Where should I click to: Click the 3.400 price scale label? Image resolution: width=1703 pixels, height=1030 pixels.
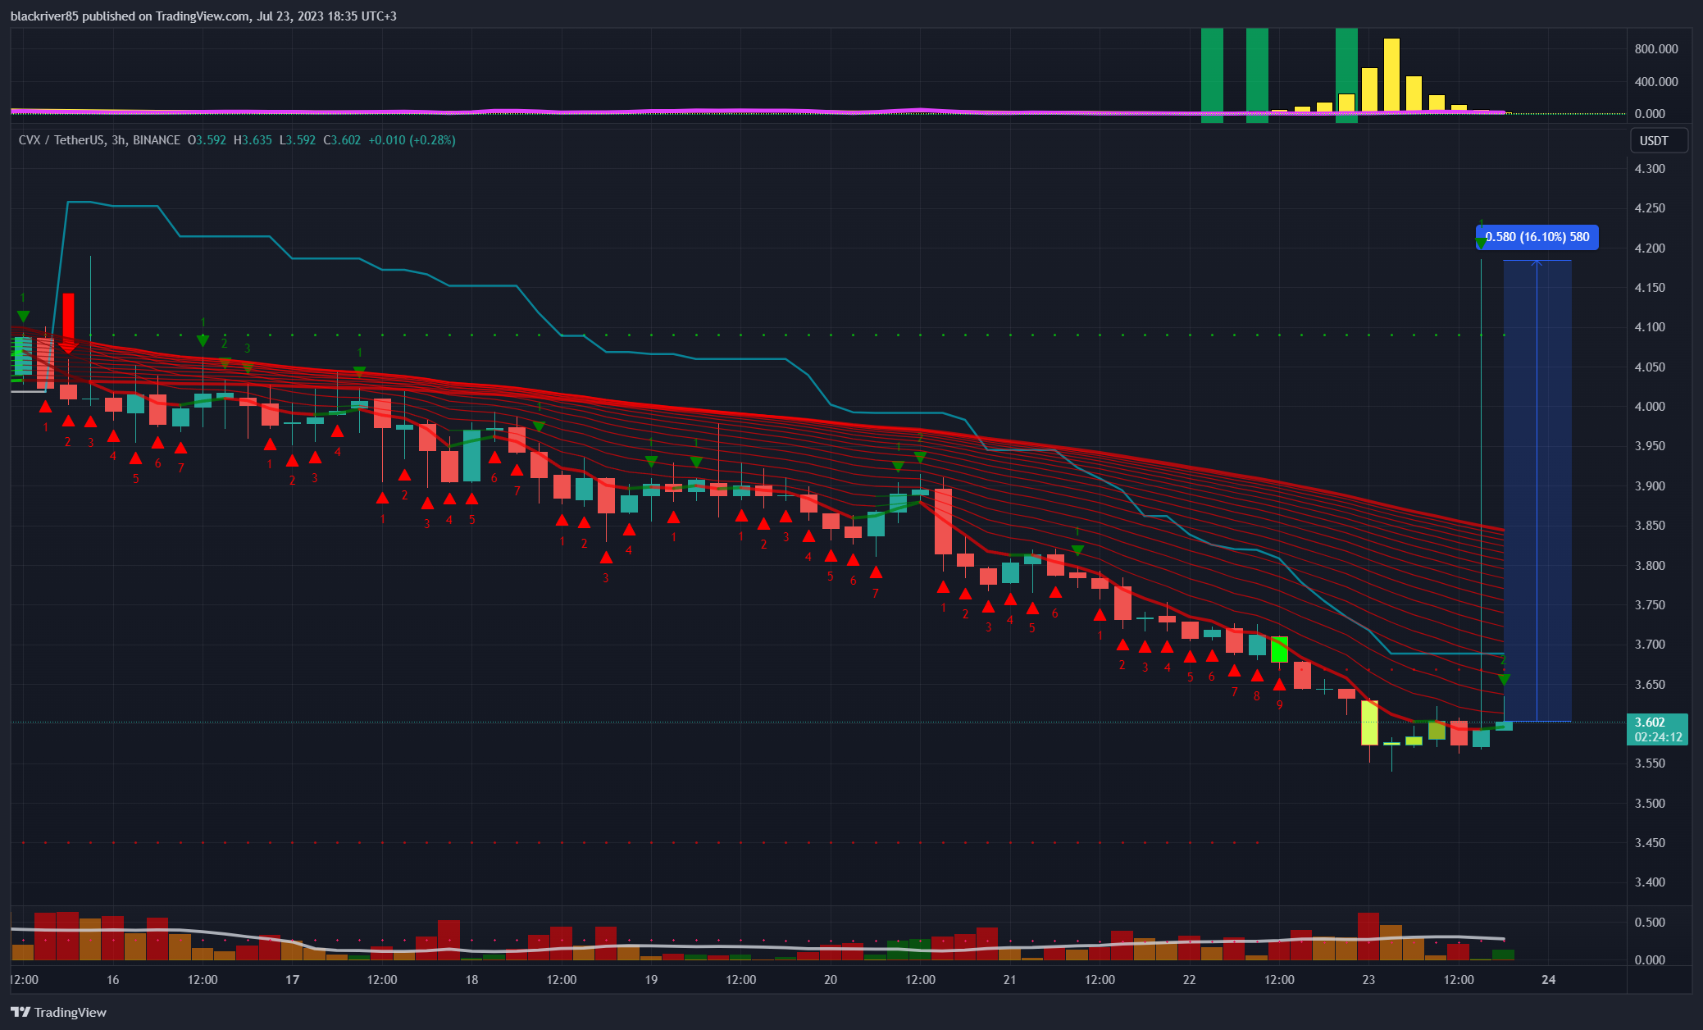pos(1650,882)
